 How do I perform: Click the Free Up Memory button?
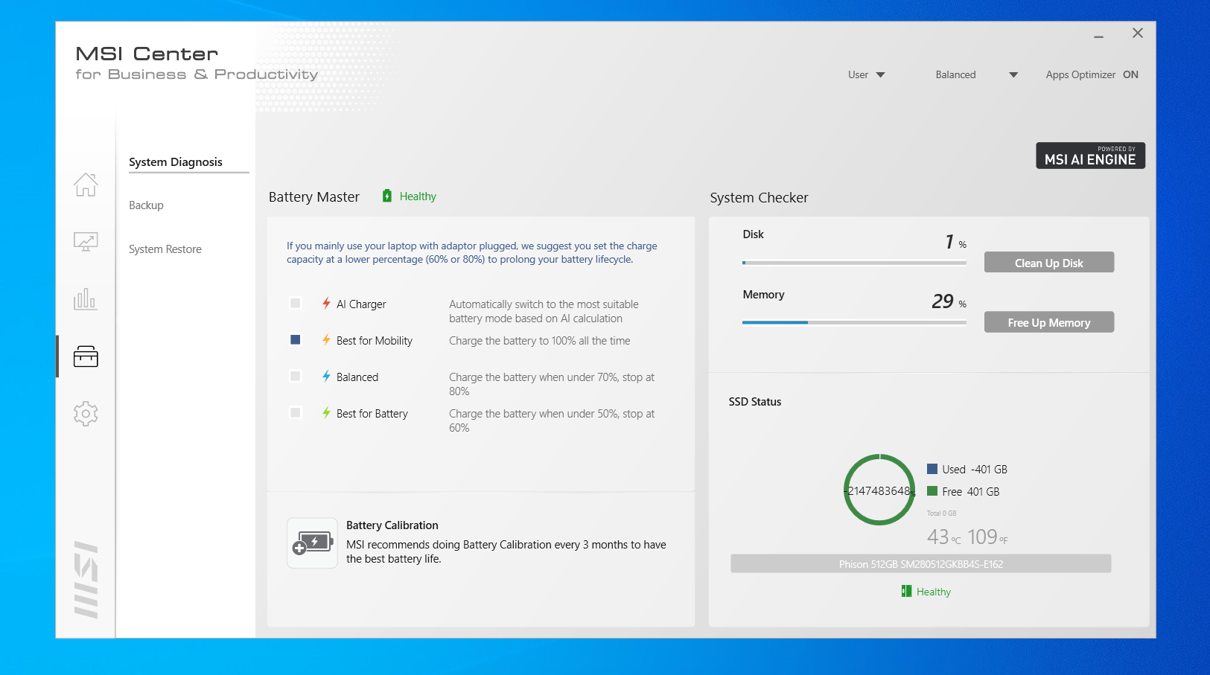[1049, 321]
